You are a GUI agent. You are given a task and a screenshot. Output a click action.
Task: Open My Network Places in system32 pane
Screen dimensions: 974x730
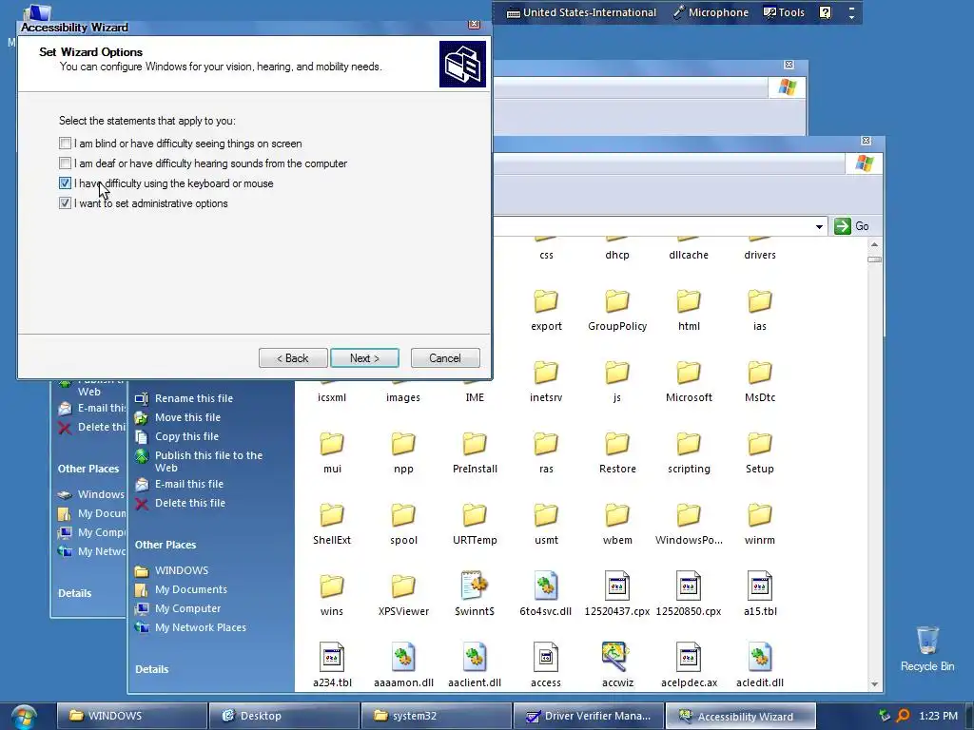coord(200,627)
